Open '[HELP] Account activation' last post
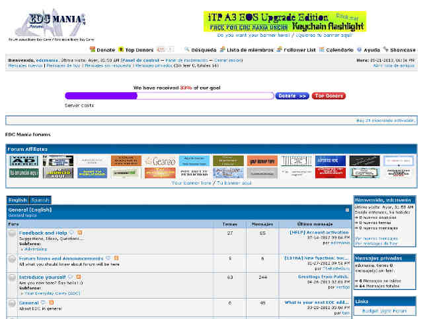The height and width of the screenshot is (319, 423). click(319, 232)
